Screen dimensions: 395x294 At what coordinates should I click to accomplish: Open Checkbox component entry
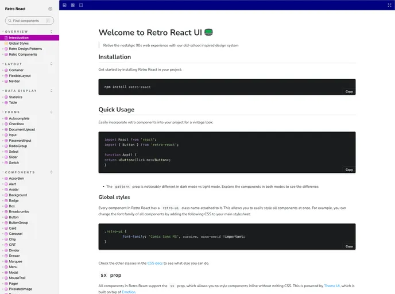[x=17, y=124]
